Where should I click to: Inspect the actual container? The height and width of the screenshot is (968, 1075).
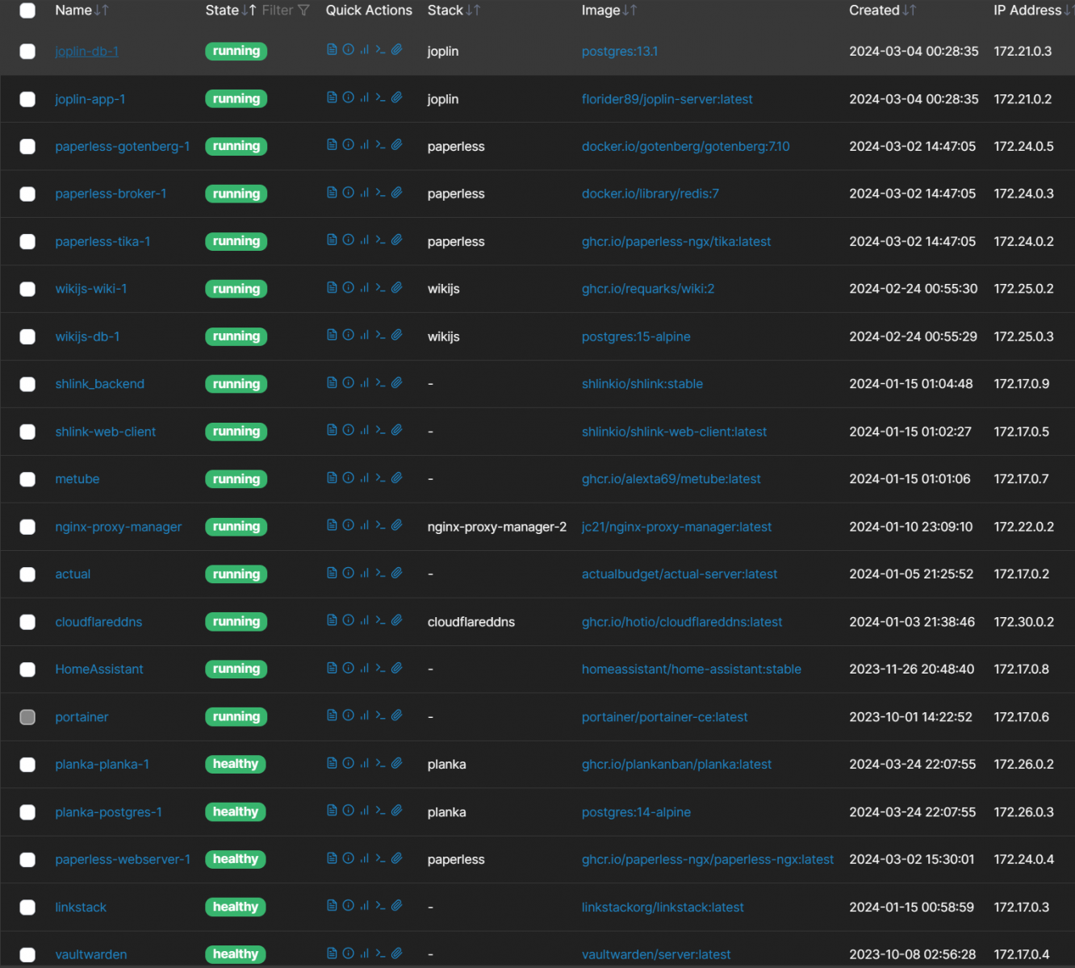[348, 574]
